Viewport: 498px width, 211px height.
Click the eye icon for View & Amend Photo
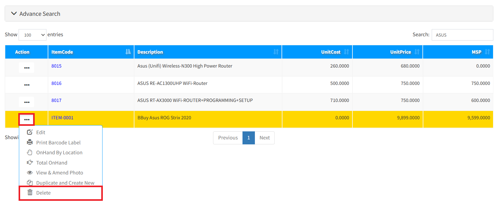(x=30, y=173)
